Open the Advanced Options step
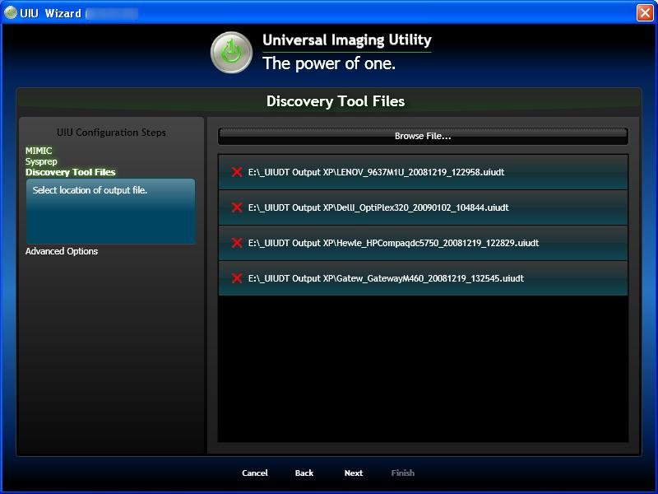 (62, 251)
